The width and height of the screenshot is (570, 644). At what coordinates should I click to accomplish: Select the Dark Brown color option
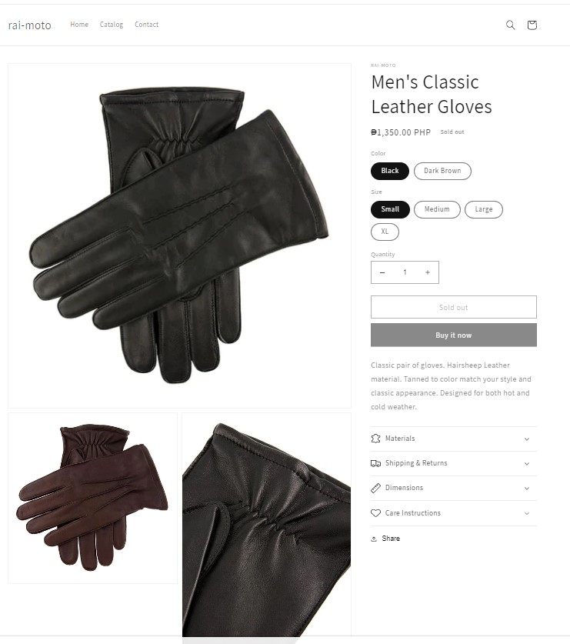pos(442,171)
